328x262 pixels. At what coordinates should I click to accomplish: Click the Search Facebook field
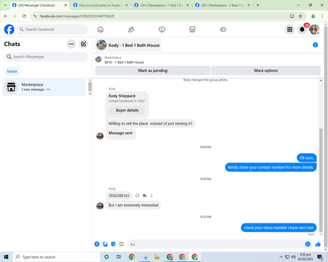point(52,29)
